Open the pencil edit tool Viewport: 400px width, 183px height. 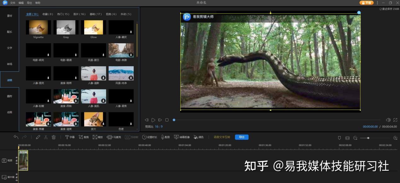coord(38,137)
